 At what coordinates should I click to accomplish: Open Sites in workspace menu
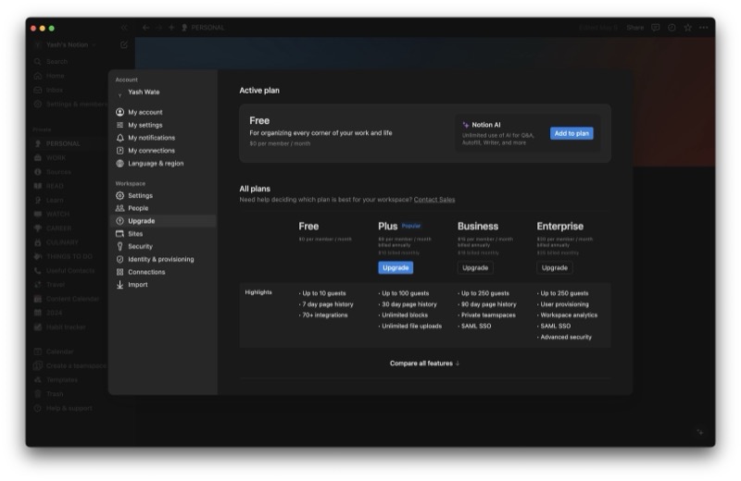[x=135, y=234]
